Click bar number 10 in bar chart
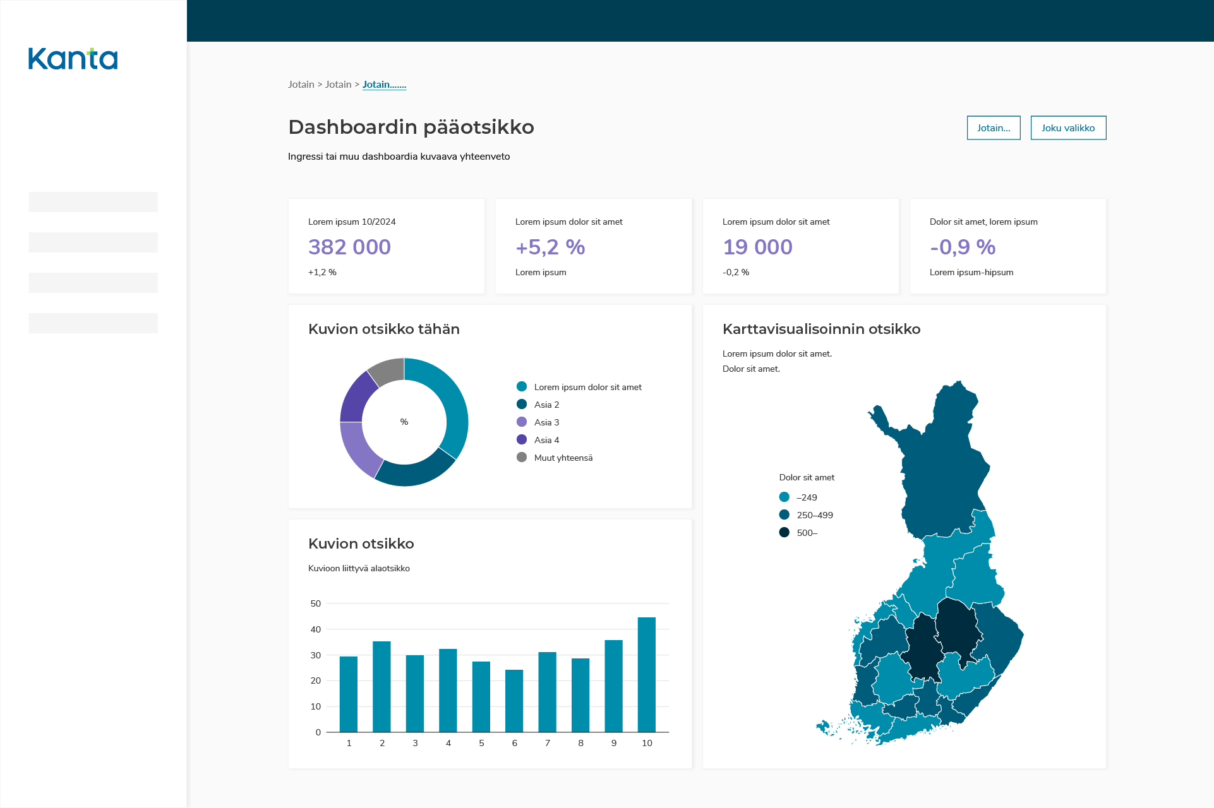Viewport: 1214px width, 808px height. 646,674
